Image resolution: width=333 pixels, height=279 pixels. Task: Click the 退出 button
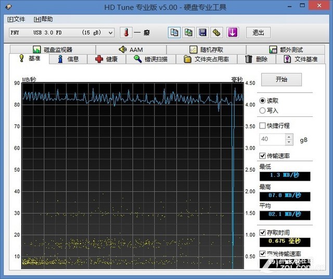(x=258, y=32)
